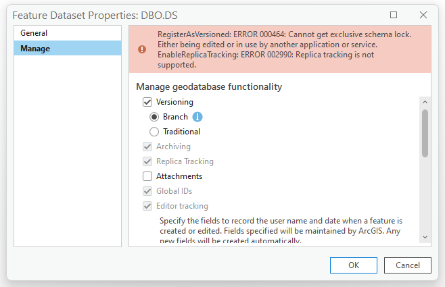Uncheck the Versioning checkbox
The image size is (445, 287).
pos(147,102)
